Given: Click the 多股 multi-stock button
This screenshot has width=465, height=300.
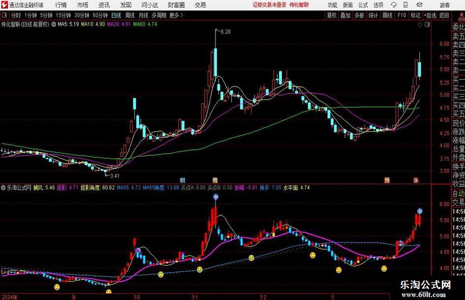Looking at the screenshot, I should click(359, 15).
